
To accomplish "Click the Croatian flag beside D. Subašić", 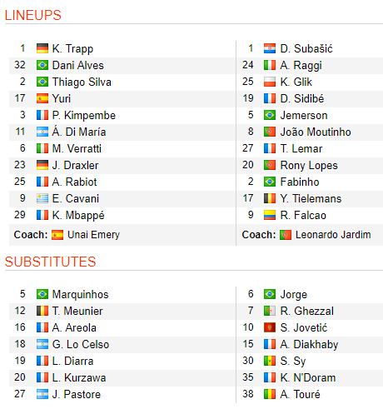I will tap(270, 48).
